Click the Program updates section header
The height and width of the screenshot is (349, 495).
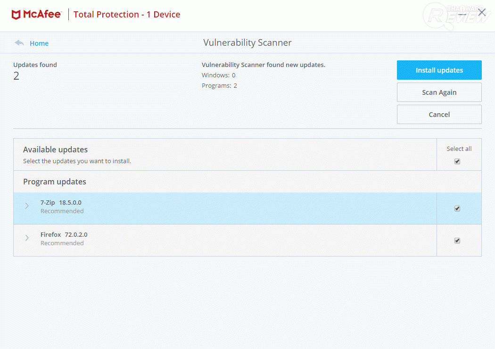click(x=55, y=182)
